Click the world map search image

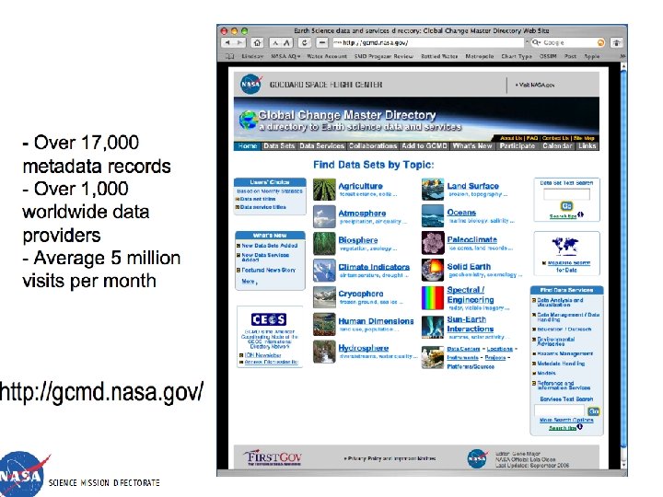[x=565, y=246]
